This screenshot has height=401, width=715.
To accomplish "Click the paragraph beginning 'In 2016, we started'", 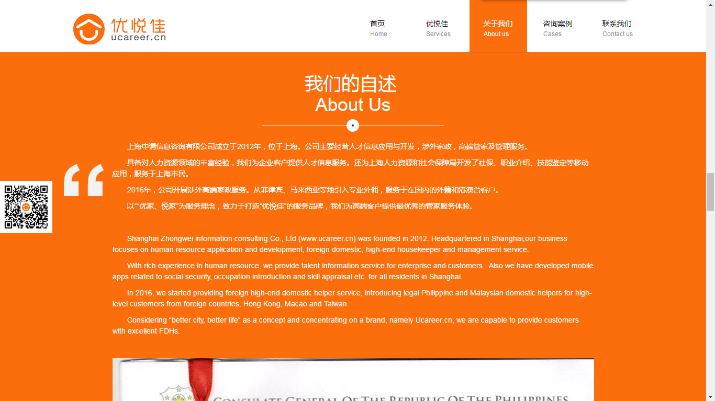I will 353,299.
